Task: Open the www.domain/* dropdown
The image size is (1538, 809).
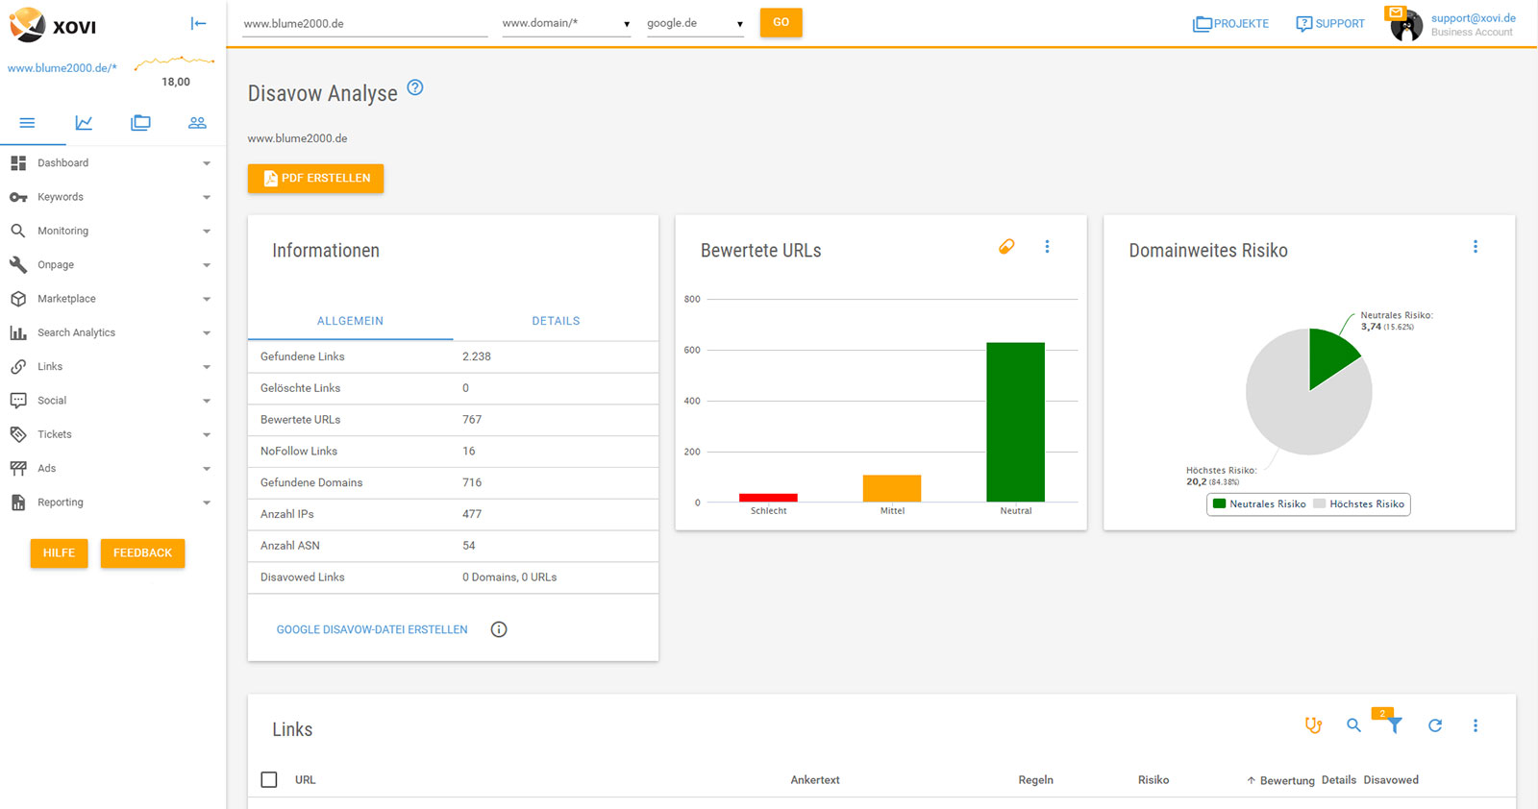Action: [566, 23]
